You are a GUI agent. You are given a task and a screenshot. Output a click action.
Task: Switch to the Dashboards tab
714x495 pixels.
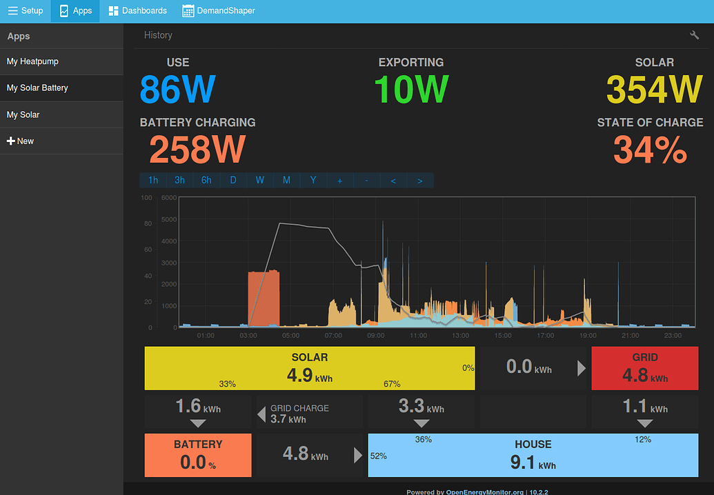click(x=137, y=10)
